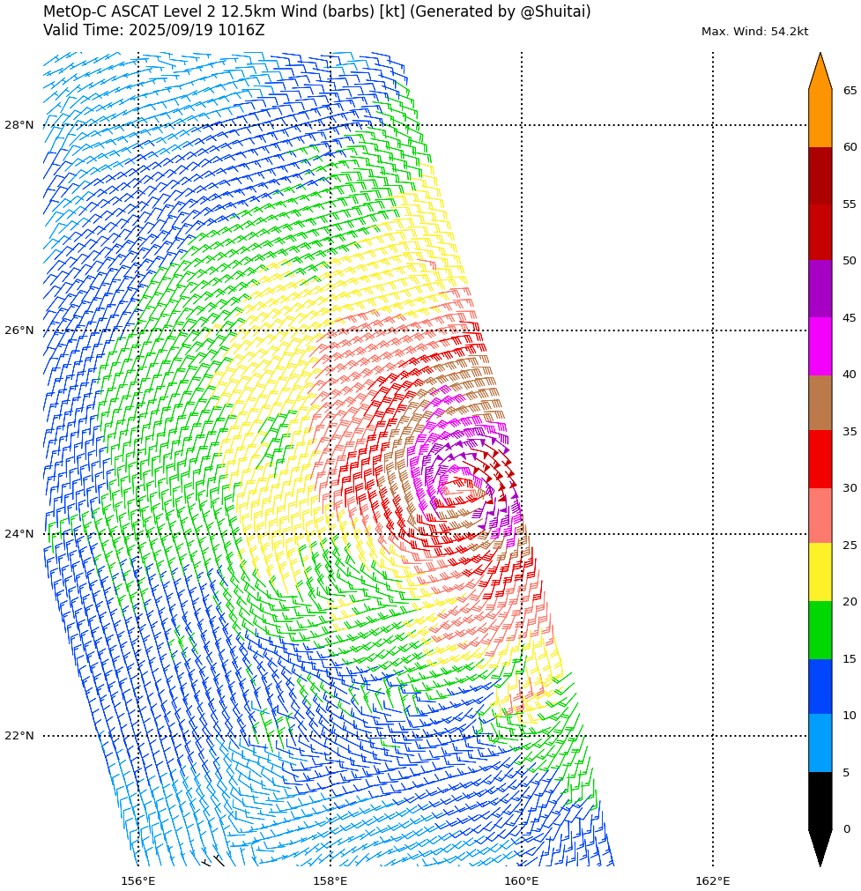
Task: Click the purple 45-50 kt colorbar segment
Action: tap(820, 289)
